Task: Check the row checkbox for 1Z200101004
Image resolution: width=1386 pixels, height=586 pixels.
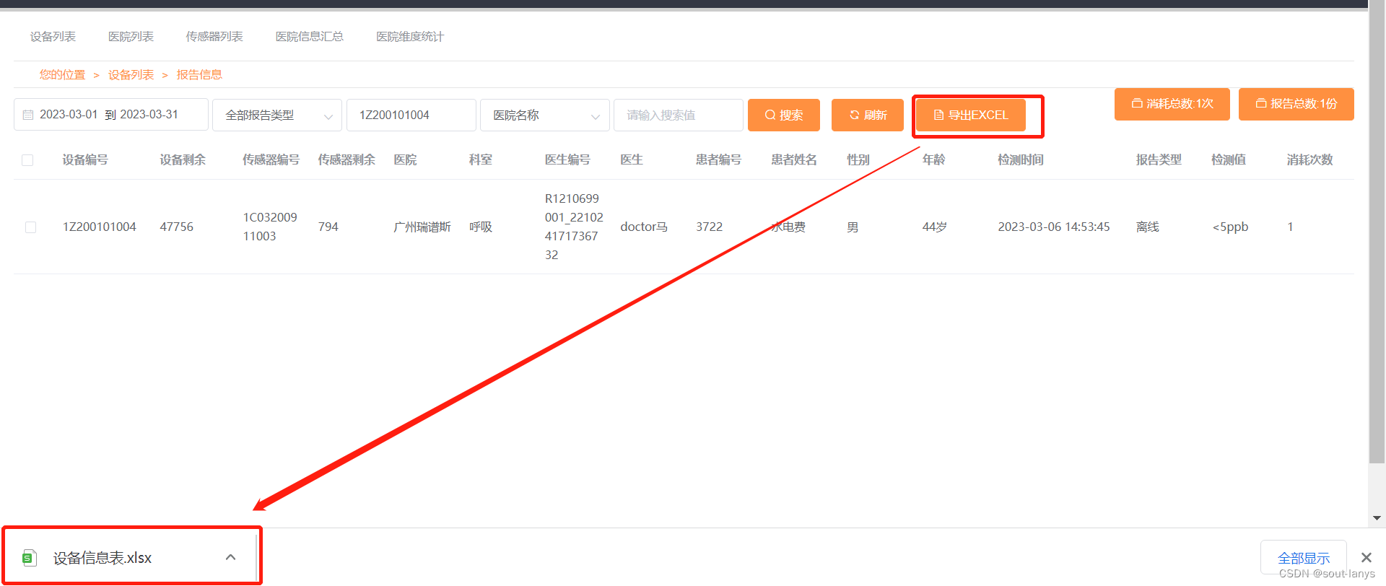Action: tap(30, 227)
